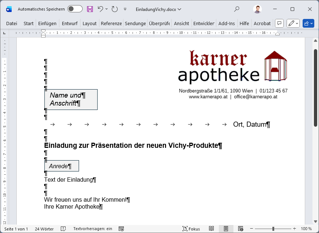The height and width of the screenshot is (233, 319).
Task: Open the Sendungen ribbon tab
Action: click(135, 24)
